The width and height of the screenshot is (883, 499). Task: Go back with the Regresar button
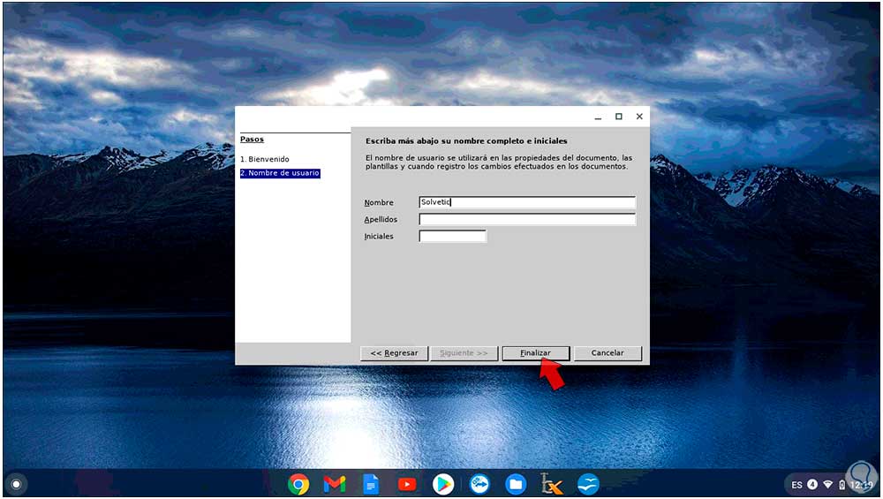coord(394,353)
